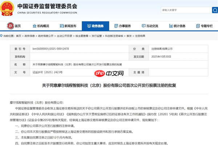Click the paragraph line starting 中国证券监督管理委员会收到

(x=111, y=109)
